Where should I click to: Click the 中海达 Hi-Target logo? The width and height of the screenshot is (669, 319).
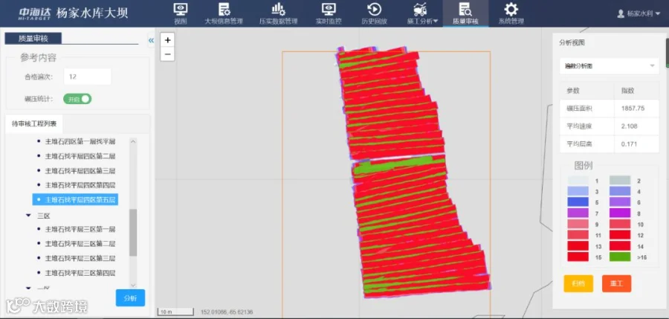click(34, 13)
